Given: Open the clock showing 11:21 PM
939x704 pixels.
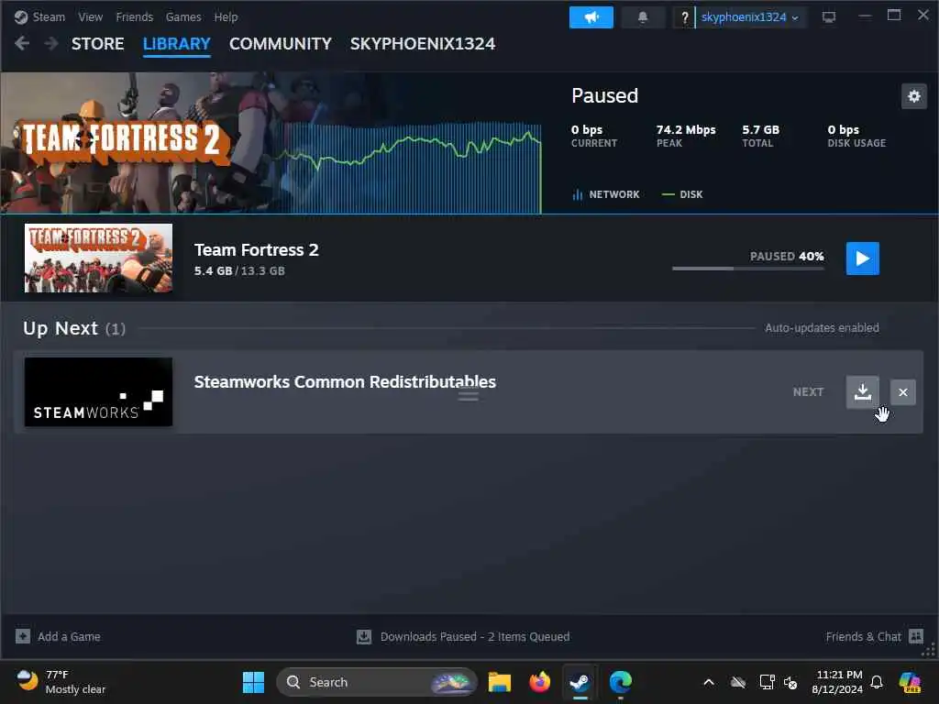Looking at the screenshot, I should [837, 682].
